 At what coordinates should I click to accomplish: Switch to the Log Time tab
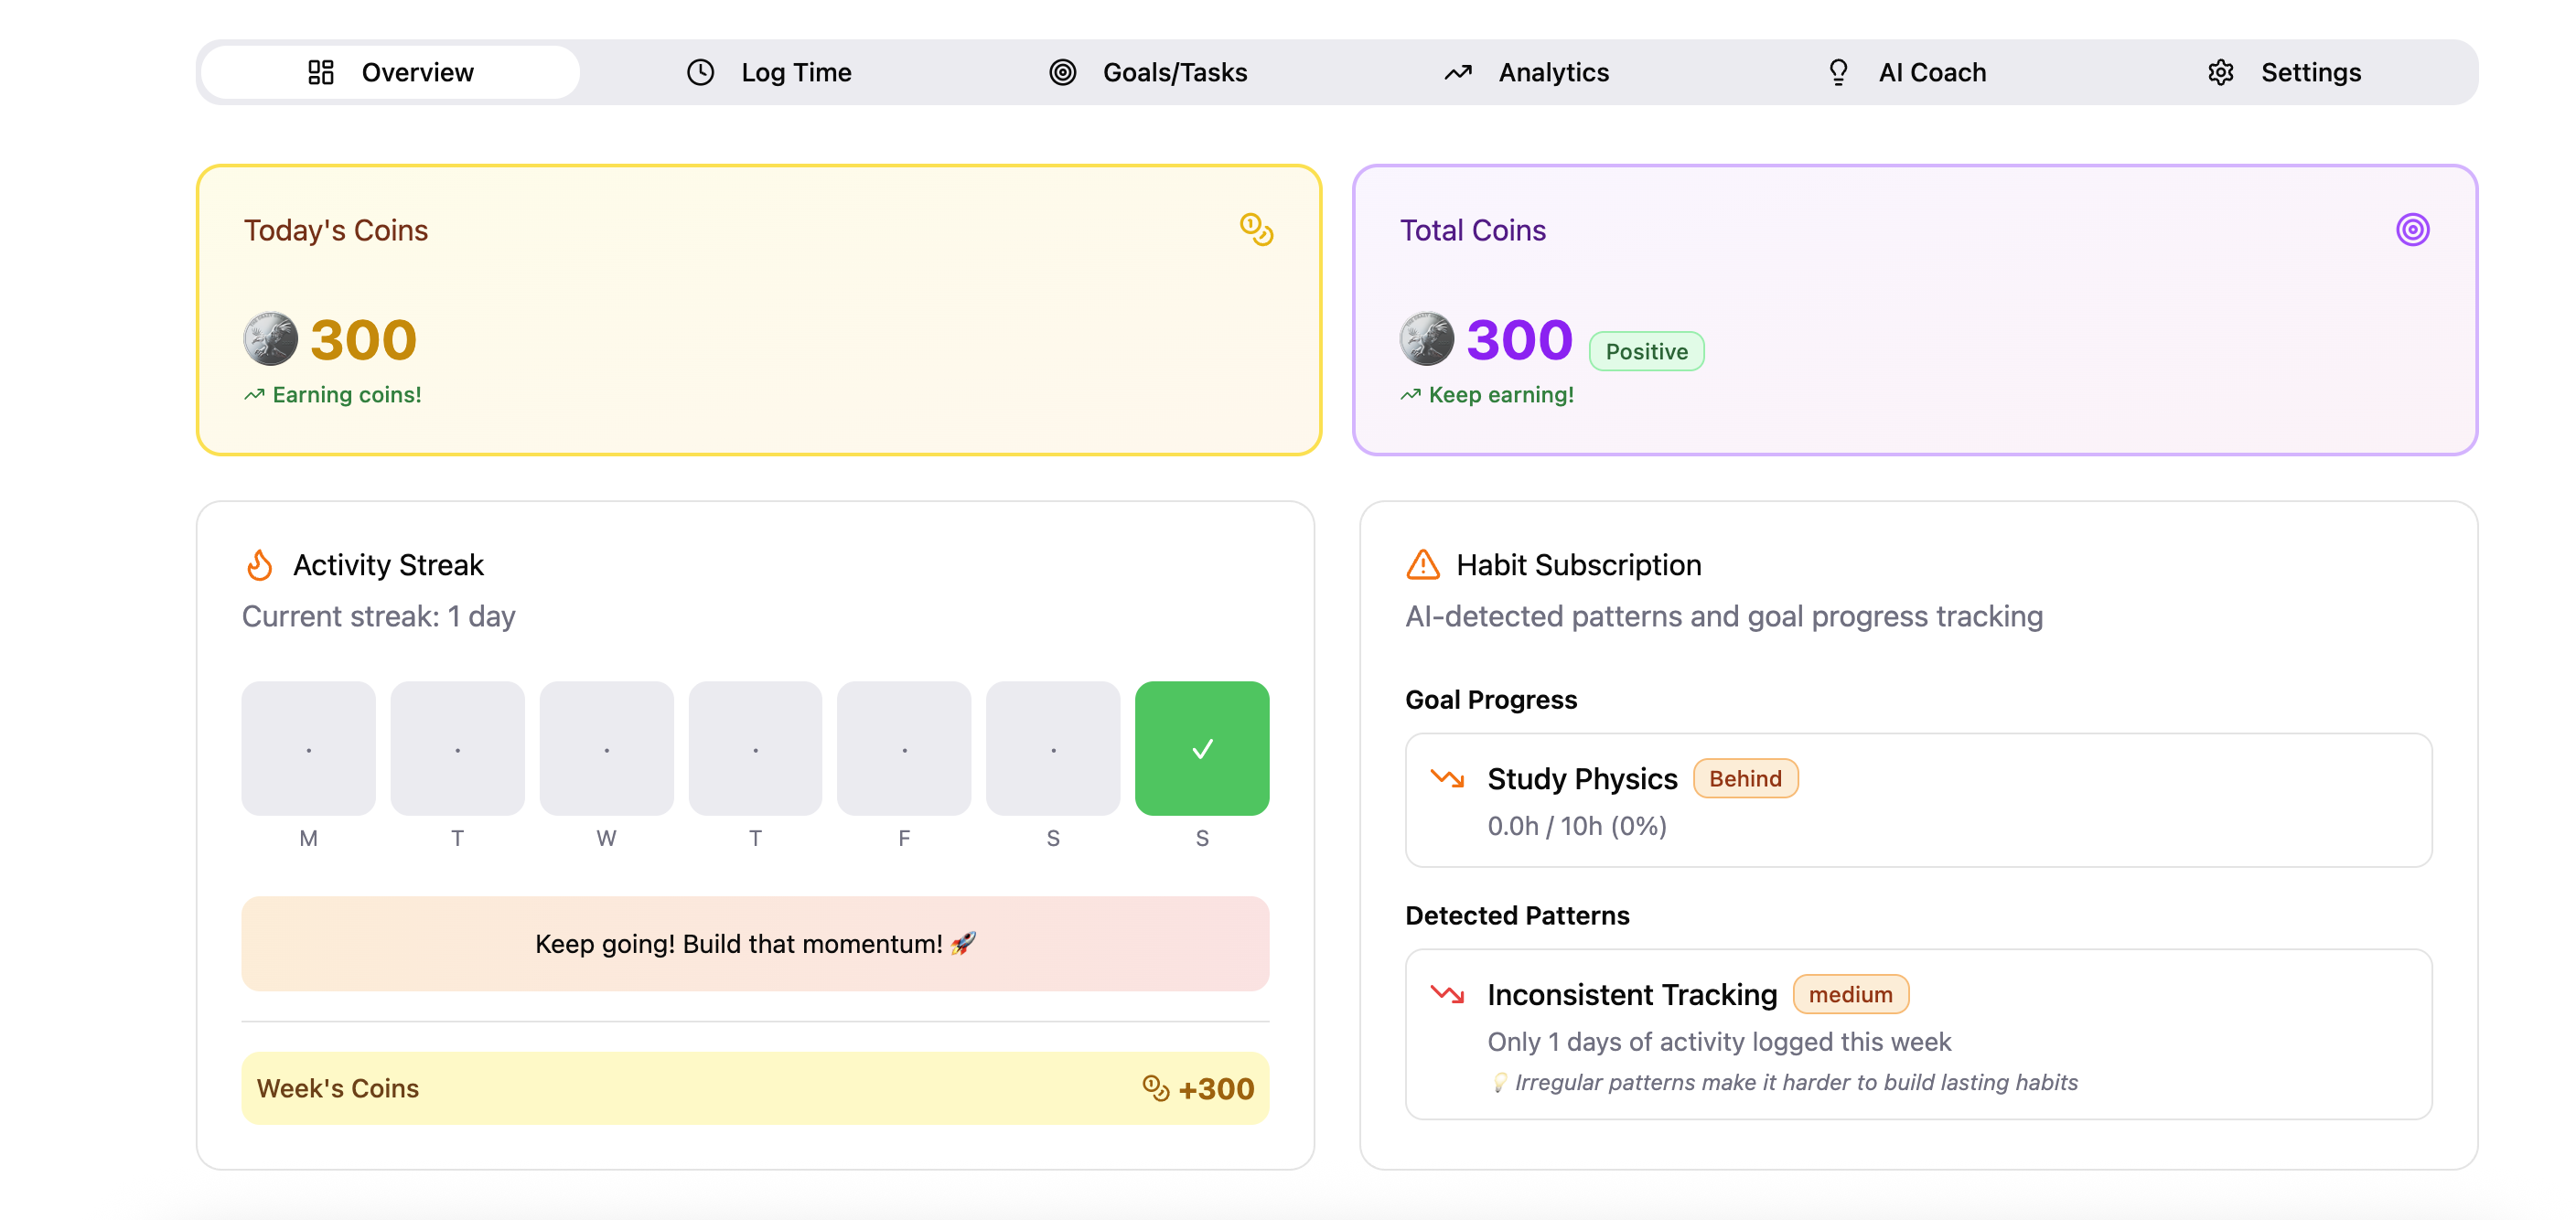768,72
